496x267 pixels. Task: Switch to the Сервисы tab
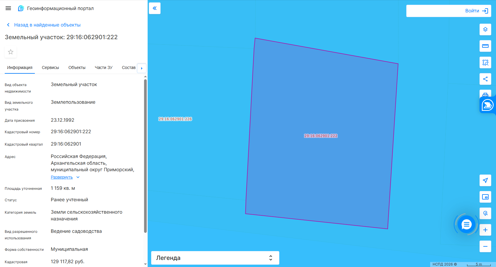50,67
